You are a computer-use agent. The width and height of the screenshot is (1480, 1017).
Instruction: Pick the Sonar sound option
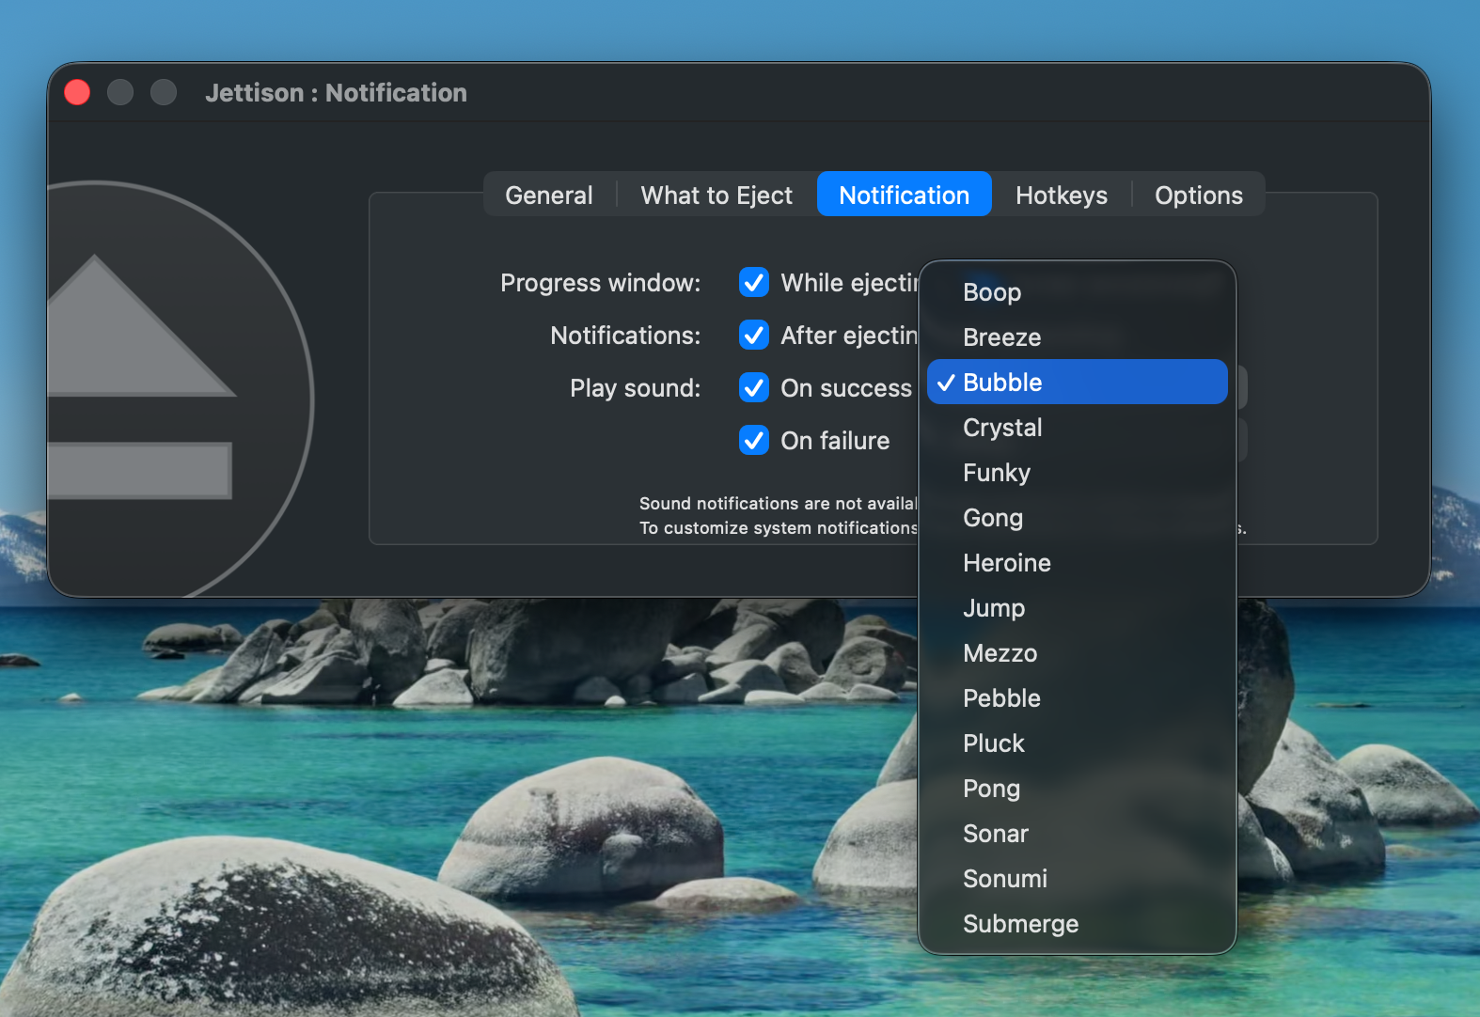tap(1078, 834)
